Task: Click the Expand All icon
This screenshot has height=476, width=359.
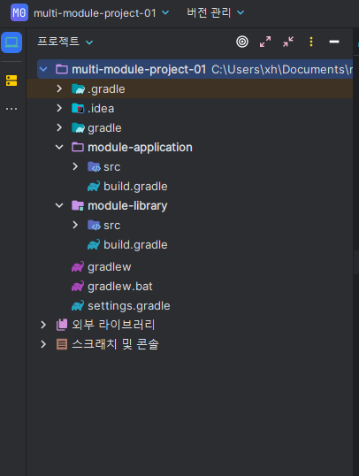Action: tap(265, 42)
